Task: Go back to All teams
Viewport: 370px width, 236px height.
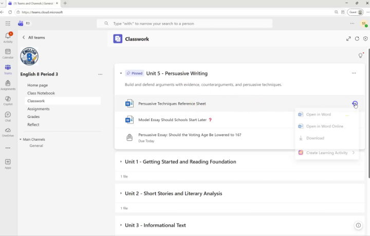Action: click(x=33, y=37)
